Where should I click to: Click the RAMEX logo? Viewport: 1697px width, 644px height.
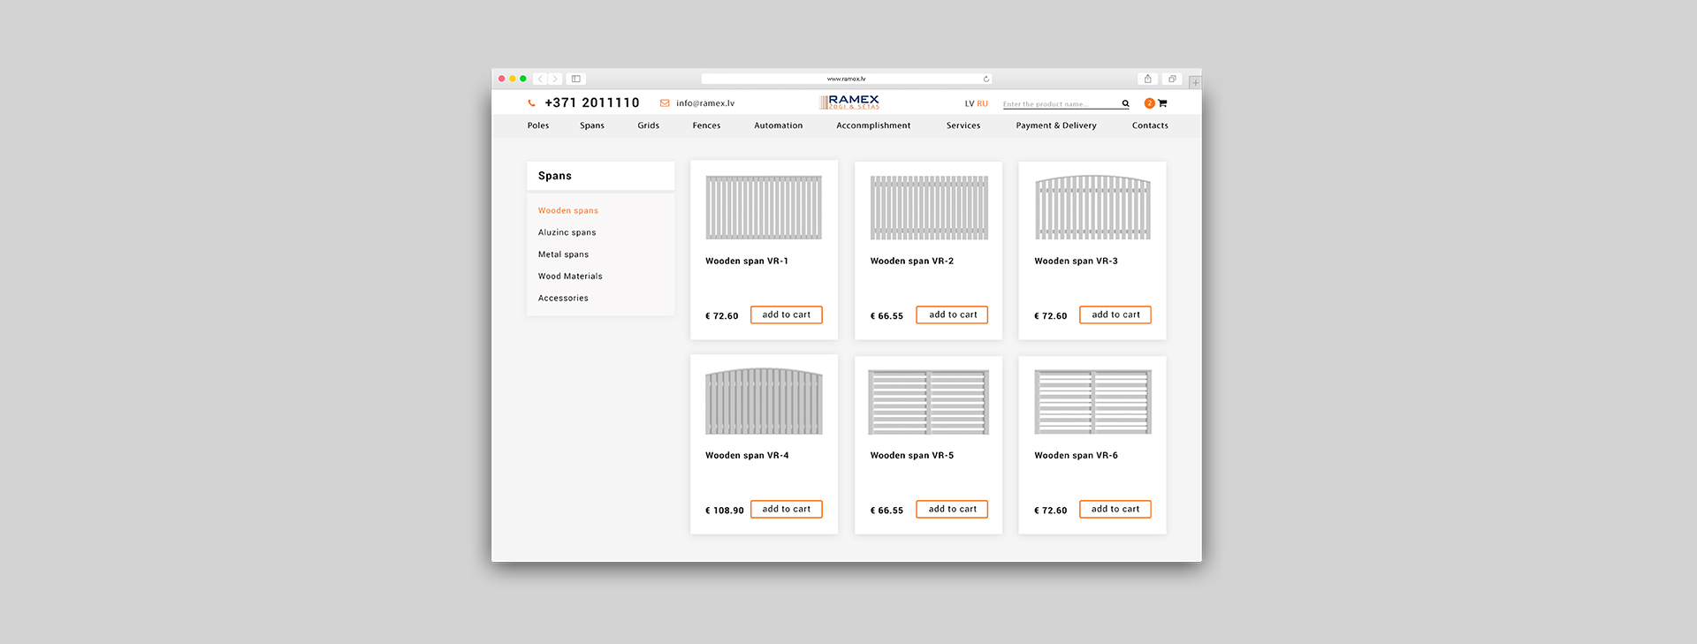(x=850, y=102)
